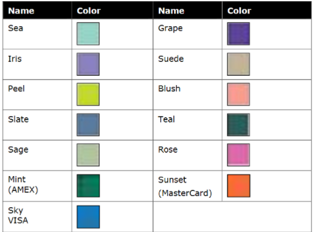Select the Iris purple swatch
313x232 pixels.
click(88, 64)
